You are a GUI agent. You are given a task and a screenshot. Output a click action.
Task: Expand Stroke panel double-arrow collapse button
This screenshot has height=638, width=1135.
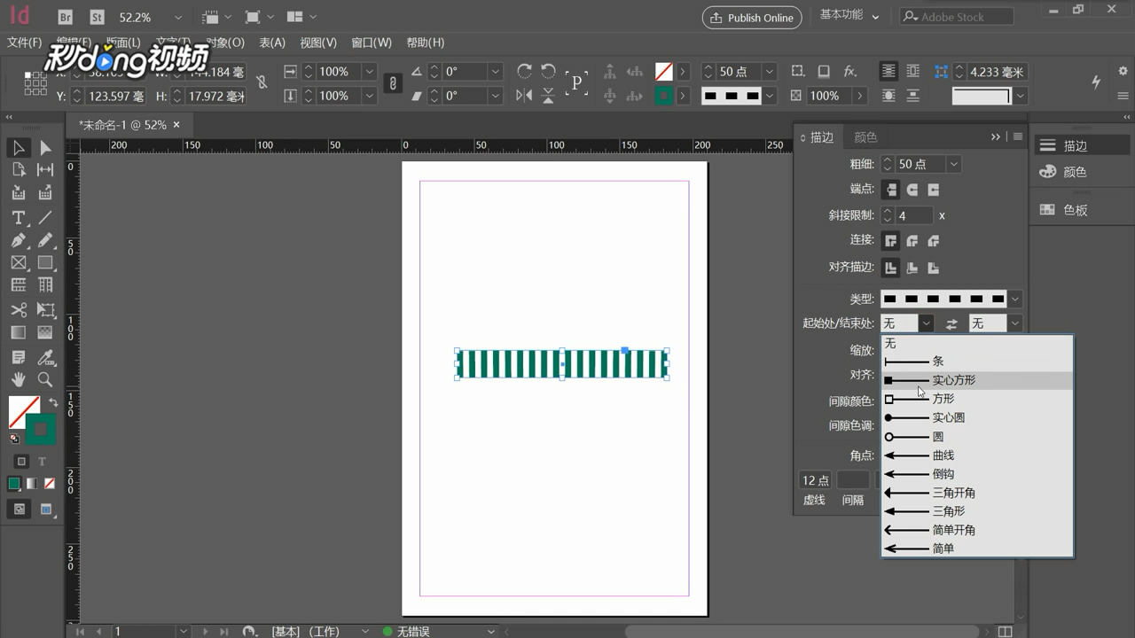(x=996, y=136)
